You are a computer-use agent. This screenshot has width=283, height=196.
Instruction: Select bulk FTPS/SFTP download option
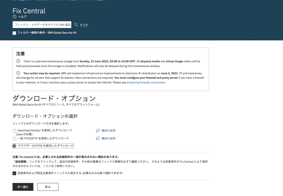(14, 139)
